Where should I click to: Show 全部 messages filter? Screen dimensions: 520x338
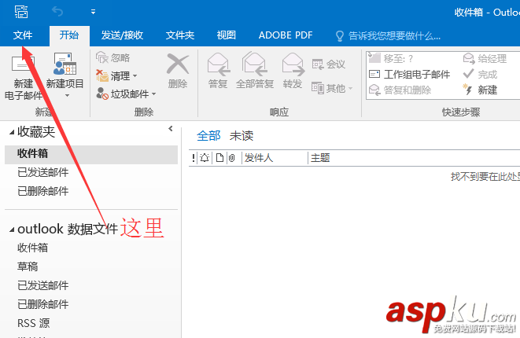[208, 136]
